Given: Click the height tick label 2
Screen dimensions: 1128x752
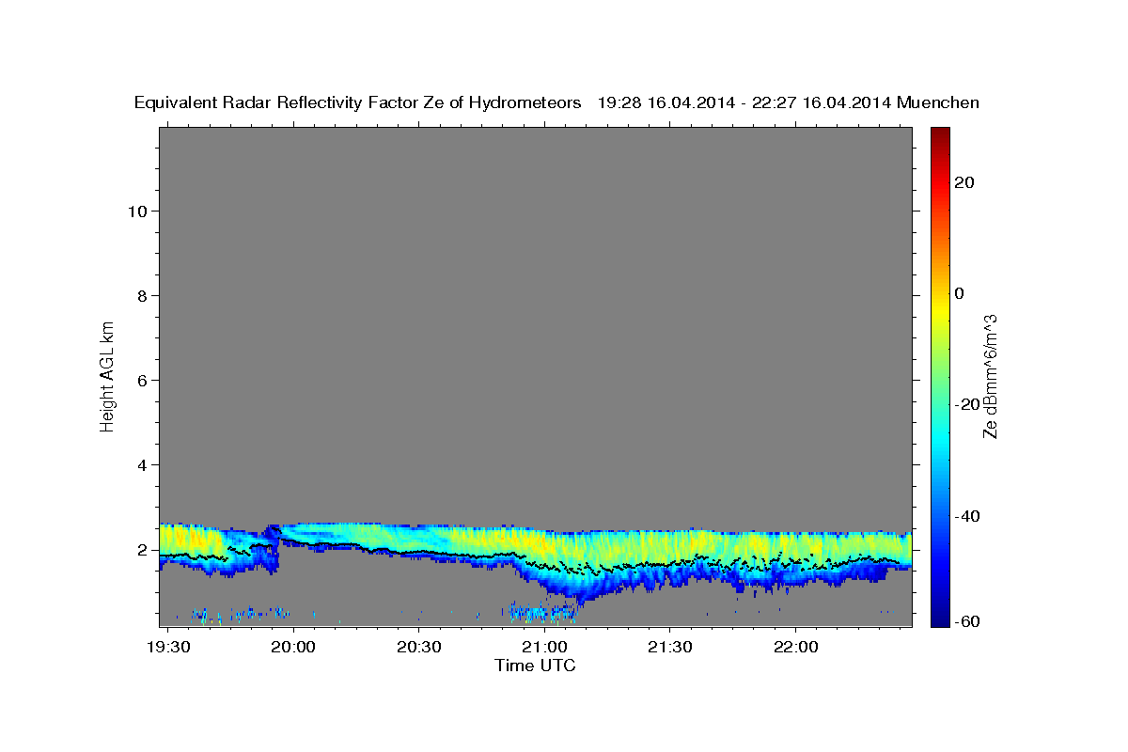Looking at the screenshot, I should pos(140,549).
